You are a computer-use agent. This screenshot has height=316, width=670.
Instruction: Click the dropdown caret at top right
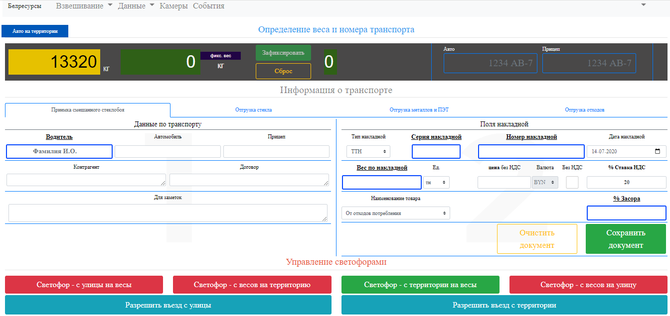[x=643, y=5]
